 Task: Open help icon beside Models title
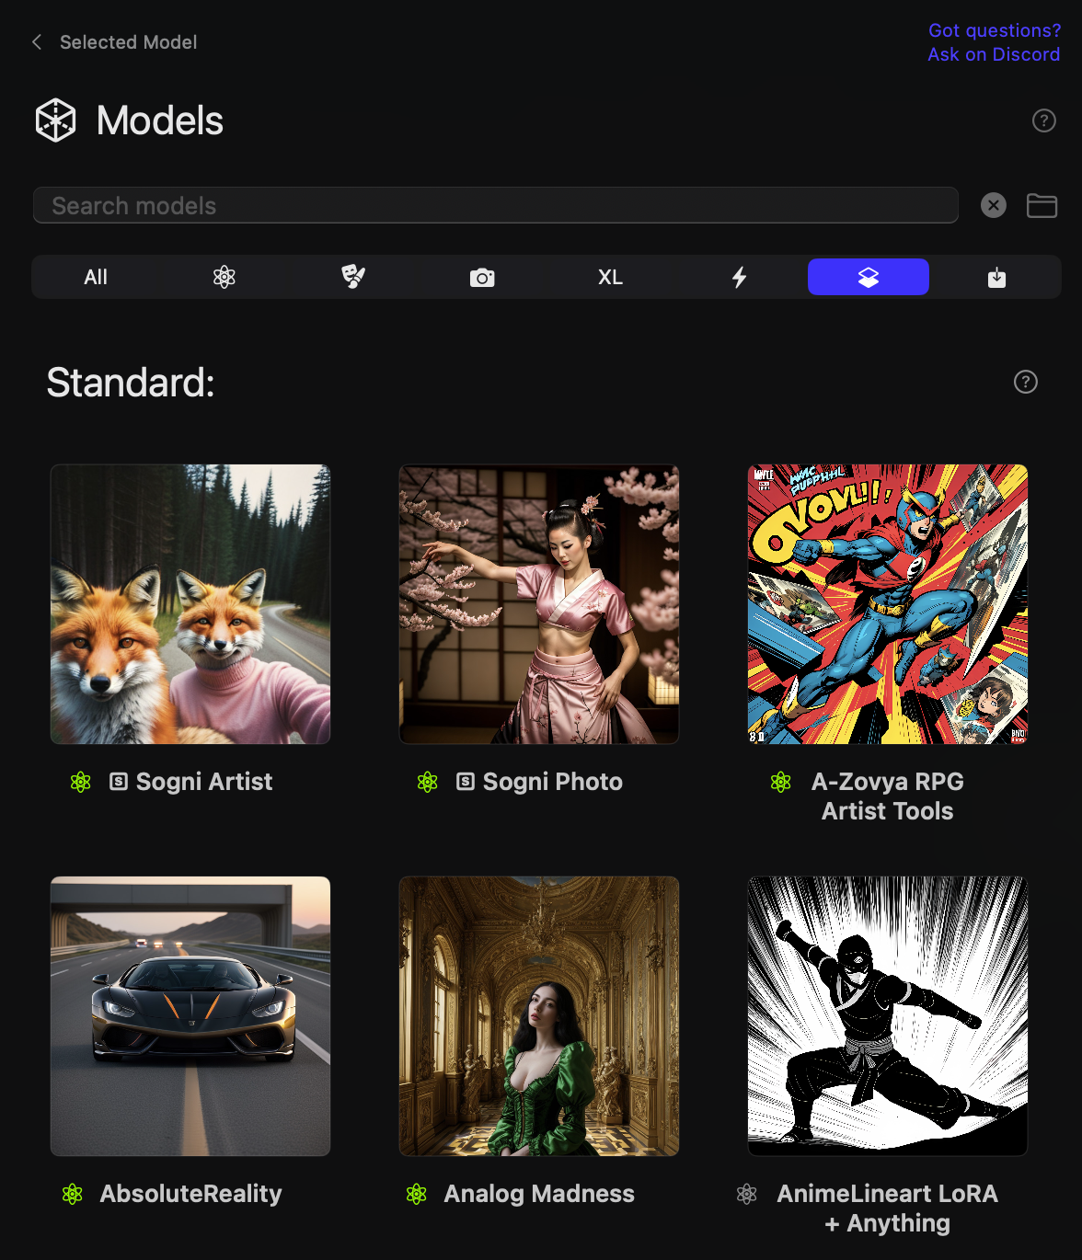pyautogui.click(x=1043, y=120)
